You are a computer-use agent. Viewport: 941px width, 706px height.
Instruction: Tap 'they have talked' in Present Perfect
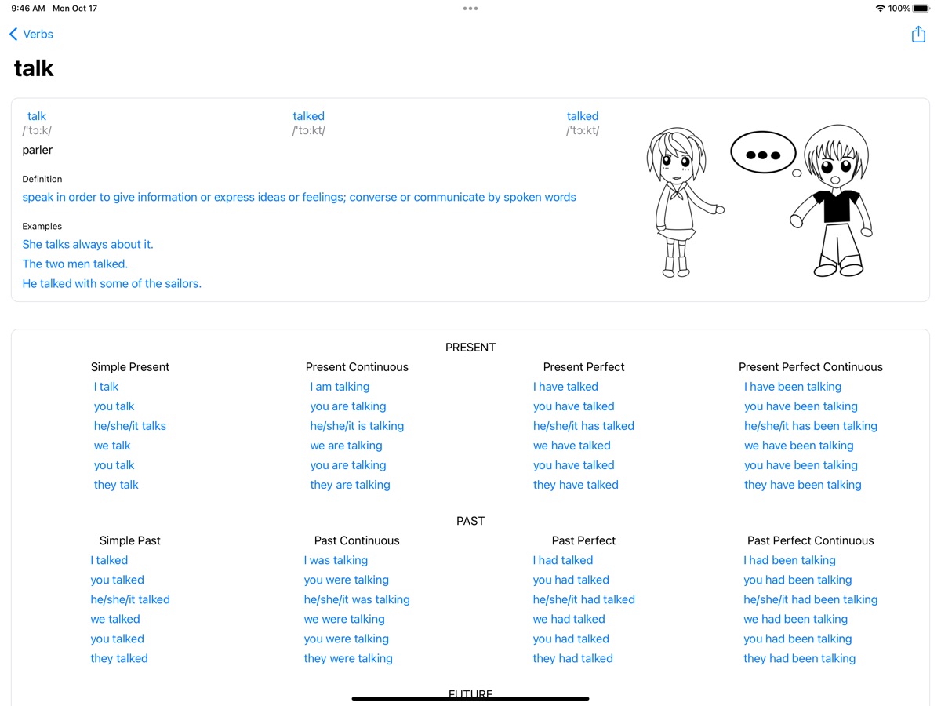576,485
